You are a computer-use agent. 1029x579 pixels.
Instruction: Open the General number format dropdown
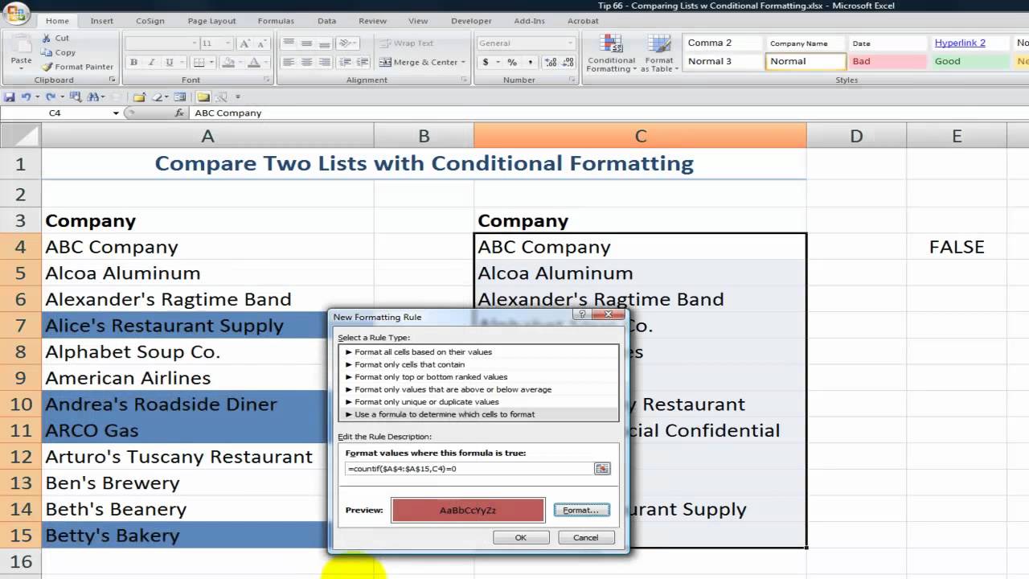click(x=571, y=43)
